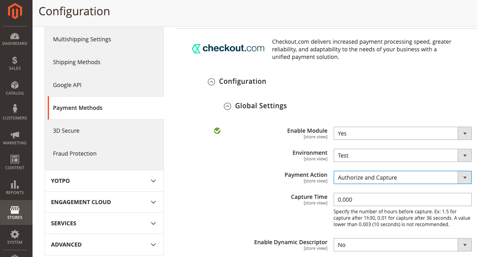Viewport: 477px width, 257px height.
Task: Click the Checkout.com description paragraph
Action: (362, 49)
